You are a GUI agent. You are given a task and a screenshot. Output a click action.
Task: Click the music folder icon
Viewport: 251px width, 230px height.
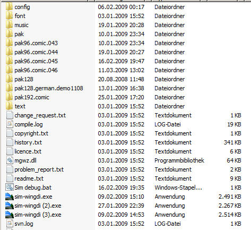coord(9,25)
